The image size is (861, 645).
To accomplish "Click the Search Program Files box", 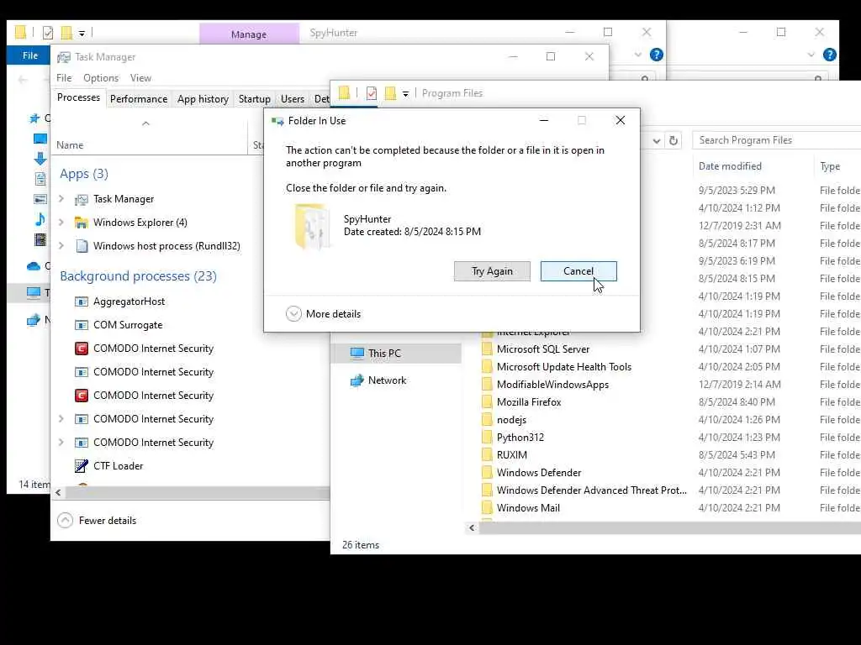I will (776, 140).
